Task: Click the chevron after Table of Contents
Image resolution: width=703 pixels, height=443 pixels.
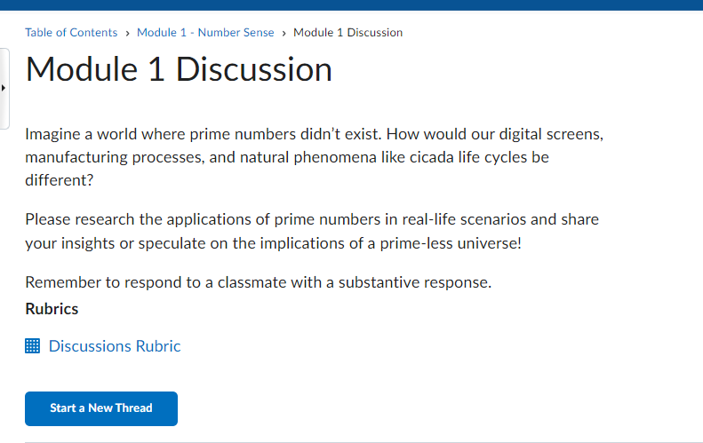Action: [127, 33]
